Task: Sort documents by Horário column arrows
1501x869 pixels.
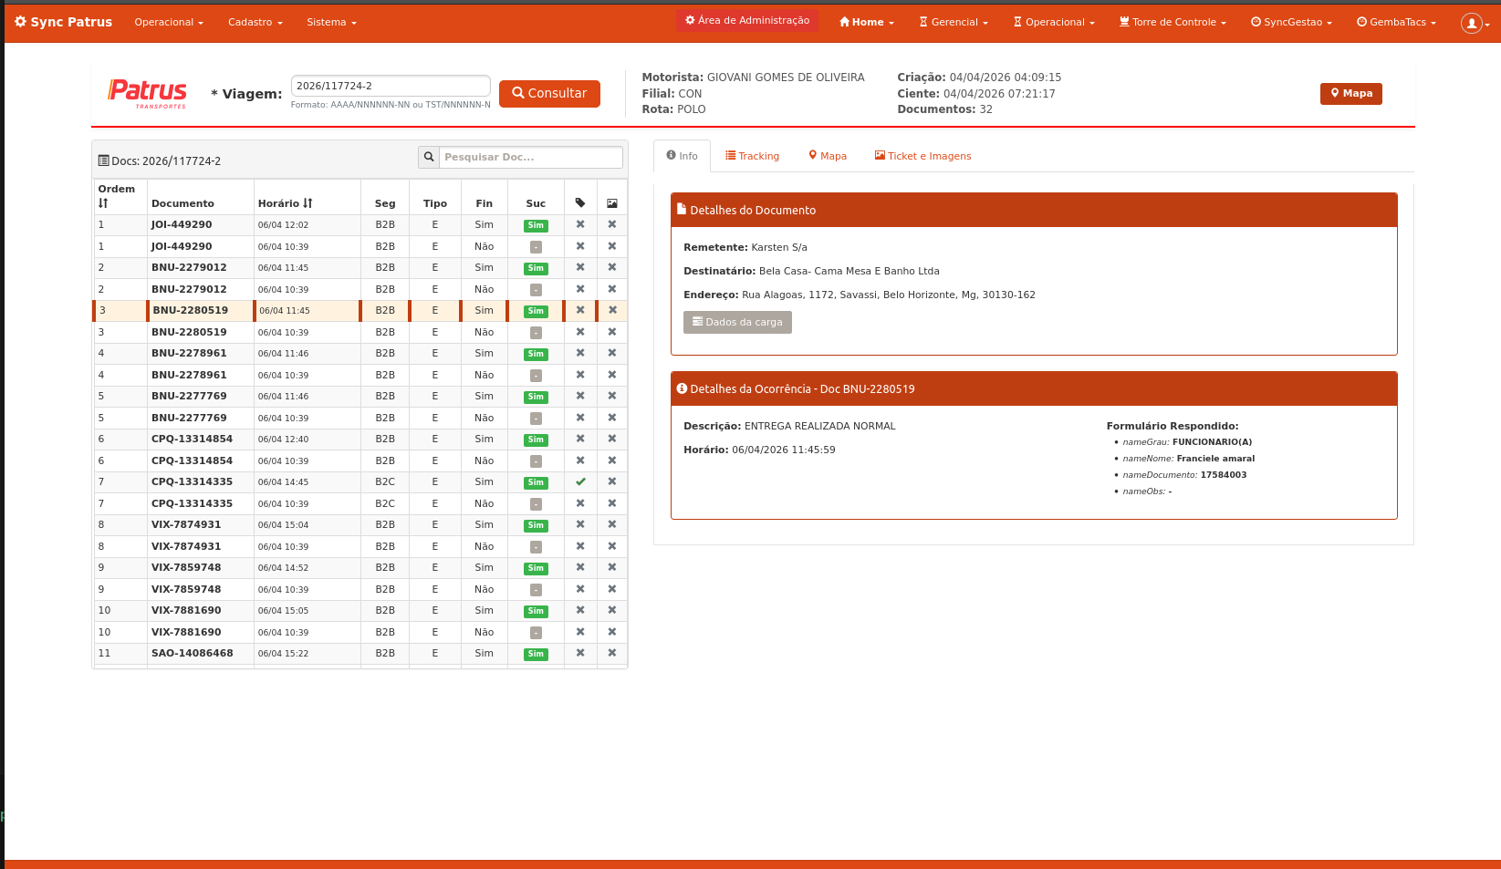Action: 307,203
